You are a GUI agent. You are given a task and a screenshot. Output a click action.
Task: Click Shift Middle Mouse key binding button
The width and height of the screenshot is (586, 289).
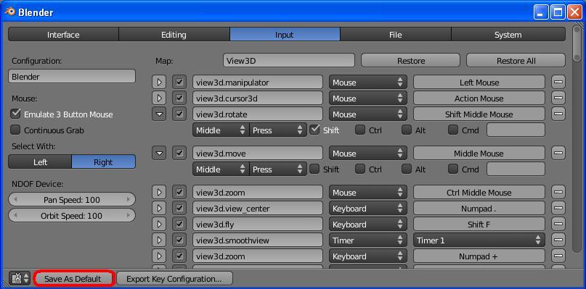pos(479,114)
